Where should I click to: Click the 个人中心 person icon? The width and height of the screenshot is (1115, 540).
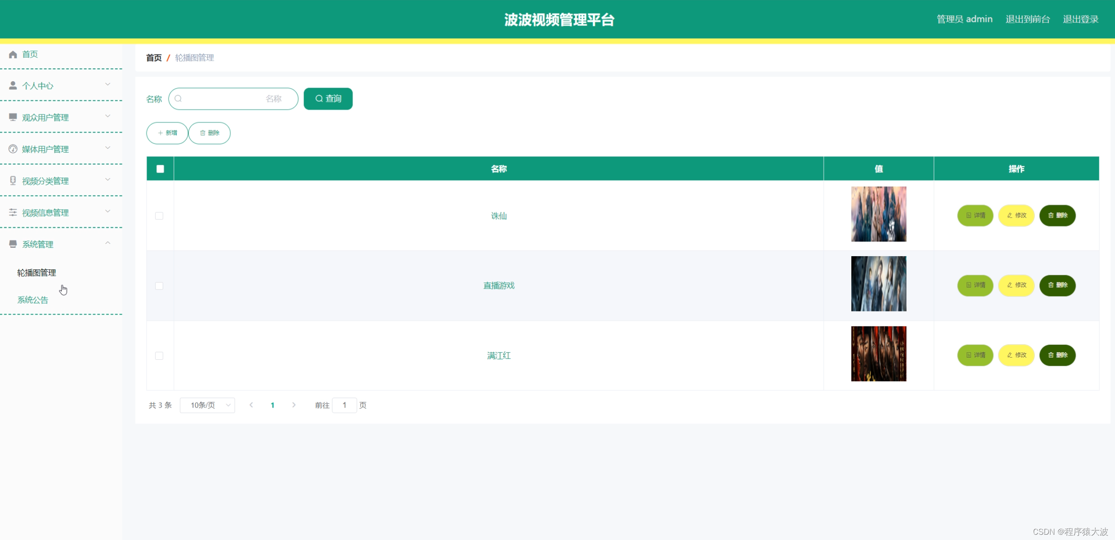click(x=12, y=85)
